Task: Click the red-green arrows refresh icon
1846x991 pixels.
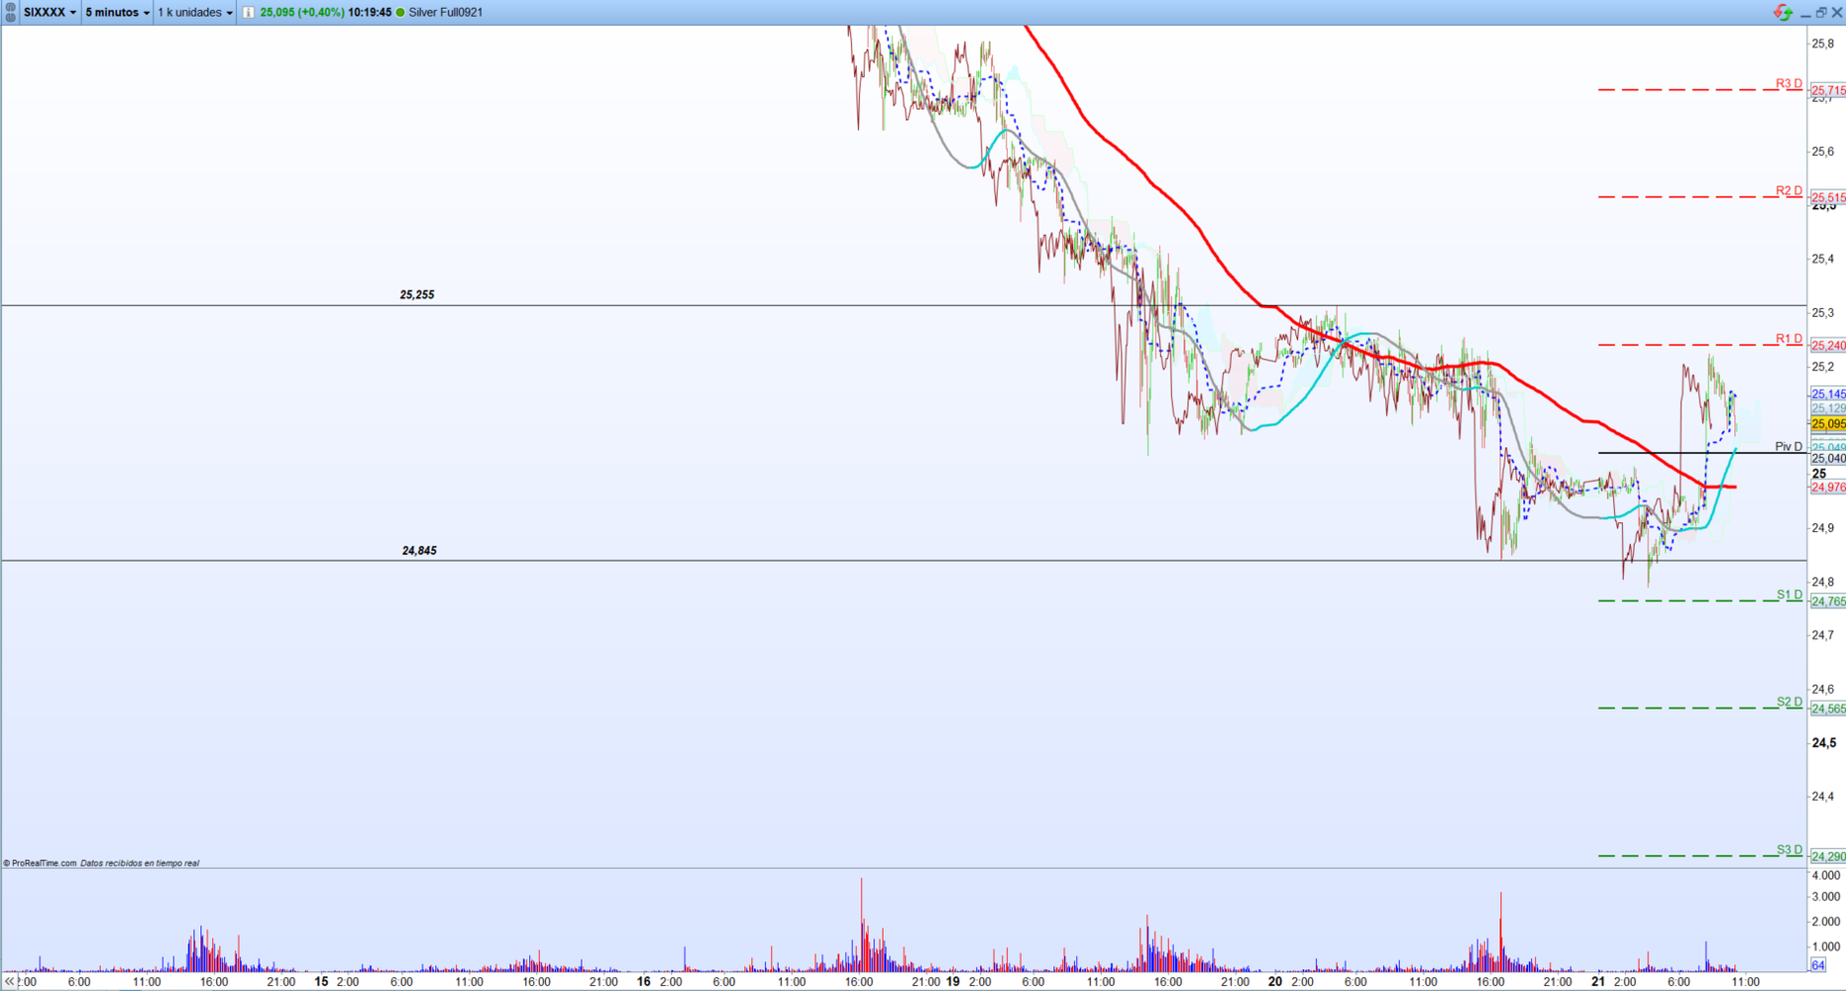Action: (x=1783, y=12)
